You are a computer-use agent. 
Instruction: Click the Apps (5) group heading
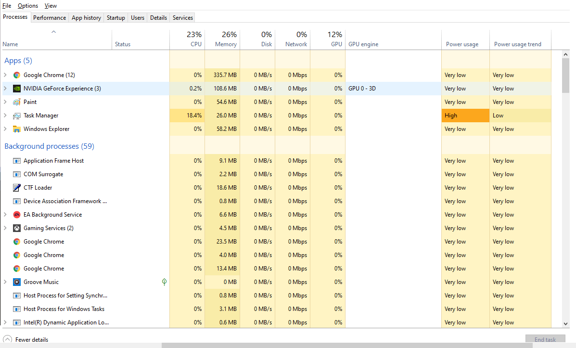click(x=18, y=61)
